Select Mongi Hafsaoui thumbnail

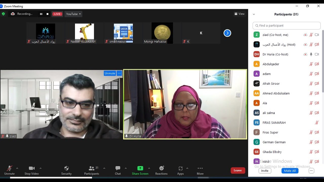click(x=162, y=33)
